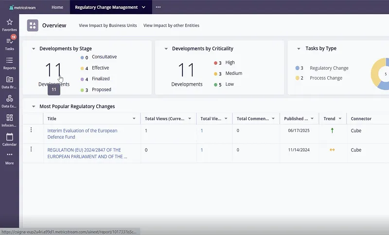This screenshot has height=235, width=389.
Task: Open Regulatory Change Management tab dropdown
Action: (143, 7)
